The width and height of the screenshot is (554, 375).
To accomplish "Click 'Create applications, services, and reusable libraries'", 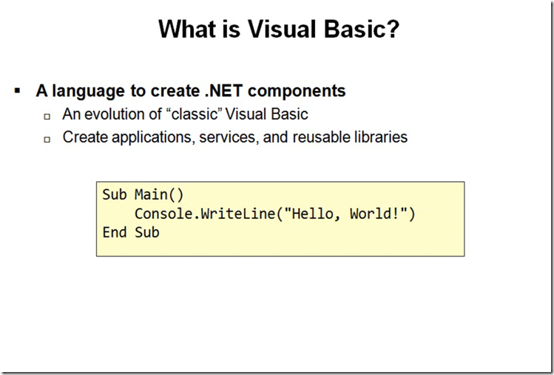I will tap(235, 137).
